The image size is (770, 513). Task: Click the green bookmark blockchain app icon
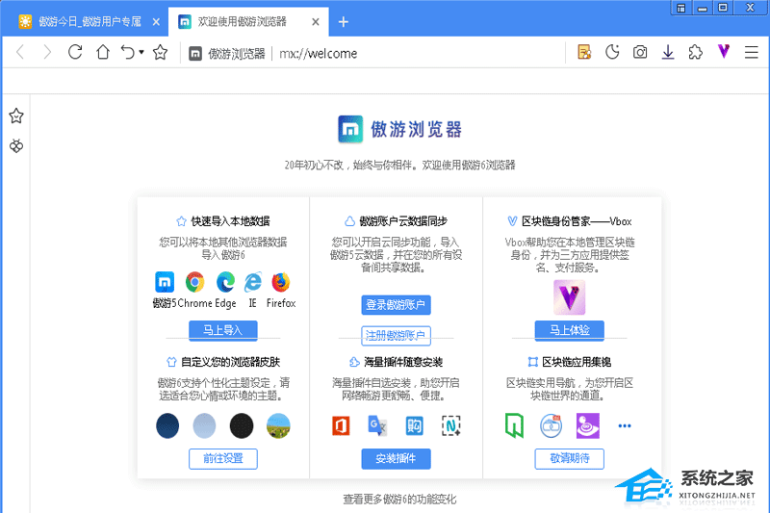pos(514,425)
